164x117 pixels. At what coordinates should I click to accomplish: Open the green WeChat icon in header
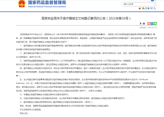point(143,9)
